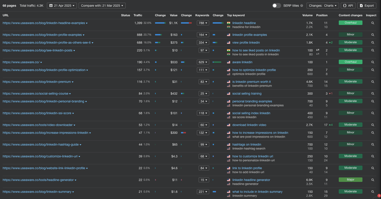Expand the 132 keywords dropdown
This screenshot has height=199, width=381.
203,133
